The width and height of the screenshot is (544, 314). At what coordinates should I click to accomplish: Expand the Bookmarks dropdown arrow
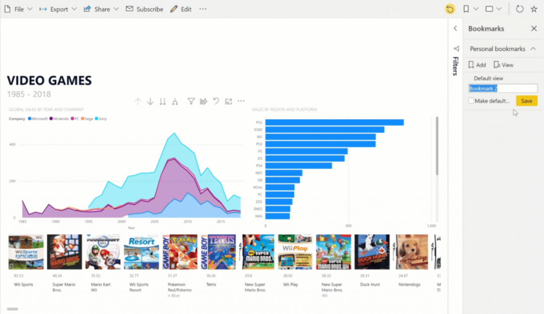[476, 9]
